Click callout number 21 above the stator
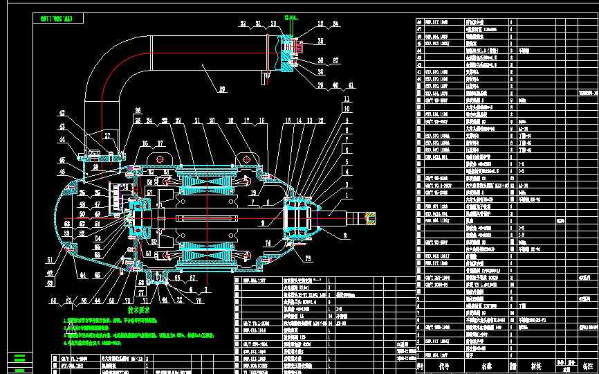Image resolution: width=599 pixels, height=374 pixels. click(197, 121)
